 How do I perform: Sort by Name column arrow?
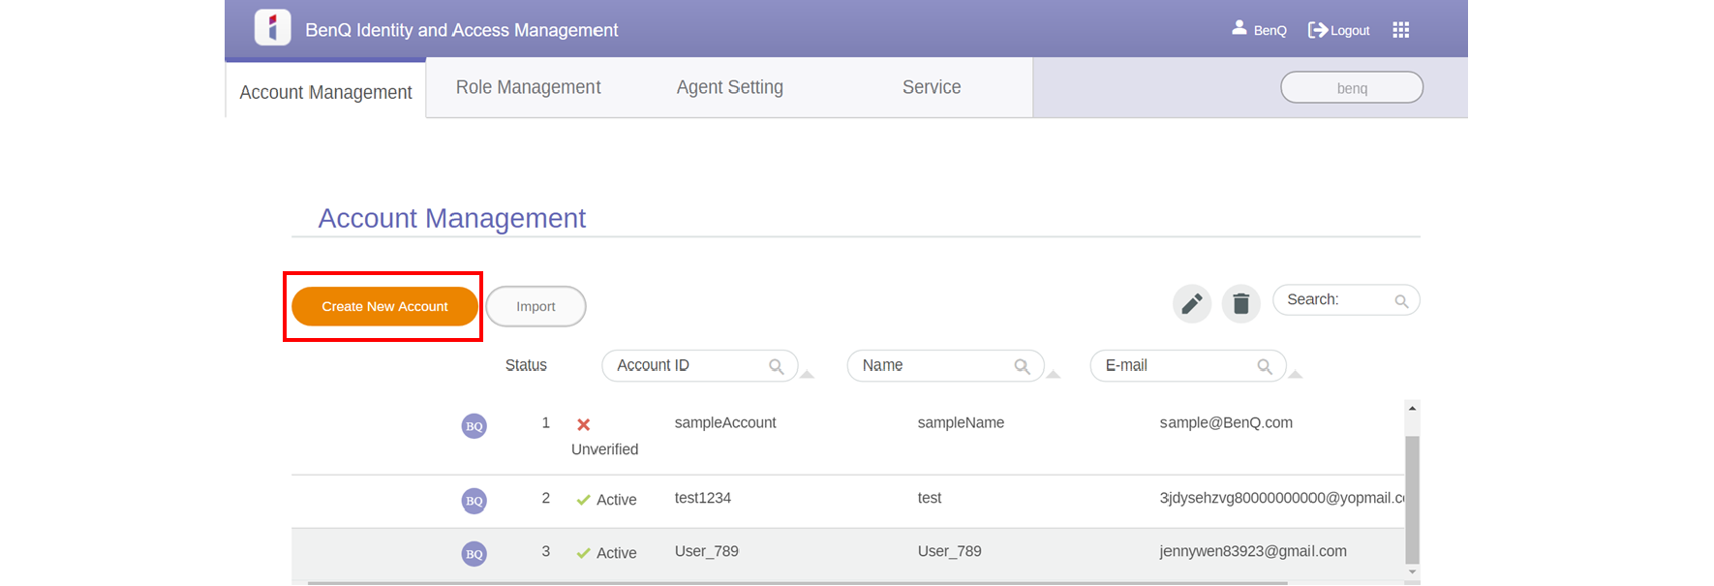point(1054,374)
